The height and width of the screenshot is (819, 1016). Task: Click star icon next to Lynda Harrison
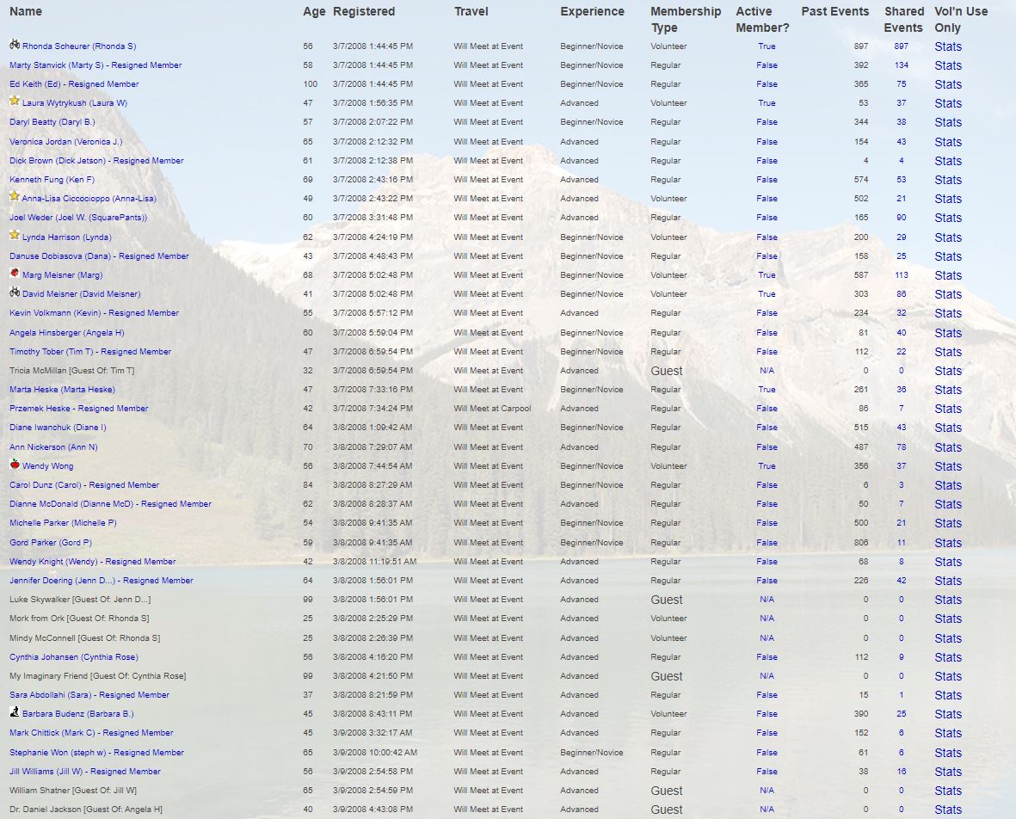pos(15,236)
